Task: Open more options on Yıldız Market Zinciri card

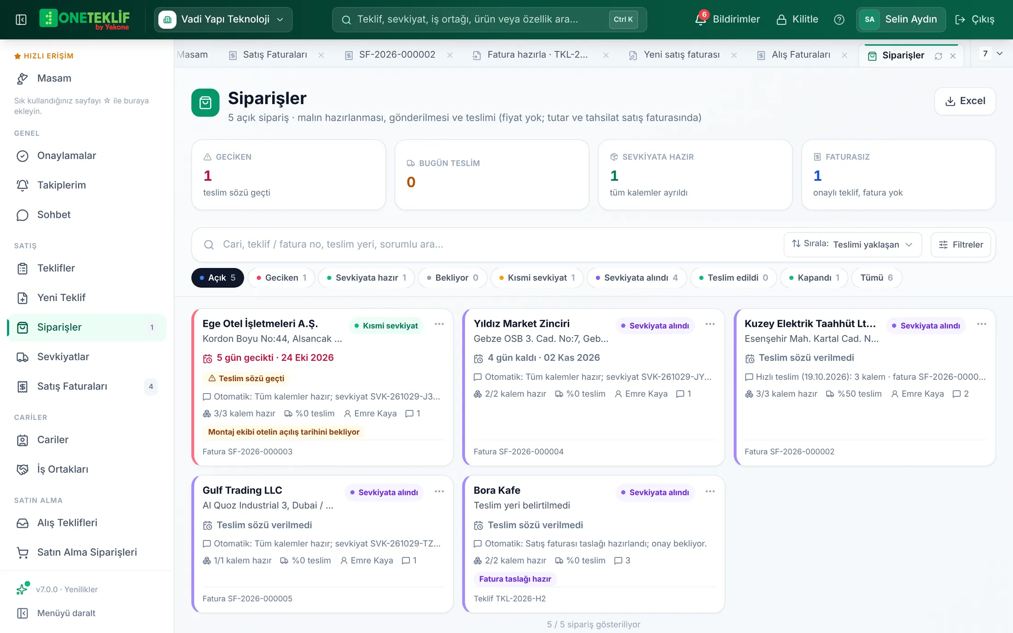Action: [x=710, y=324]
